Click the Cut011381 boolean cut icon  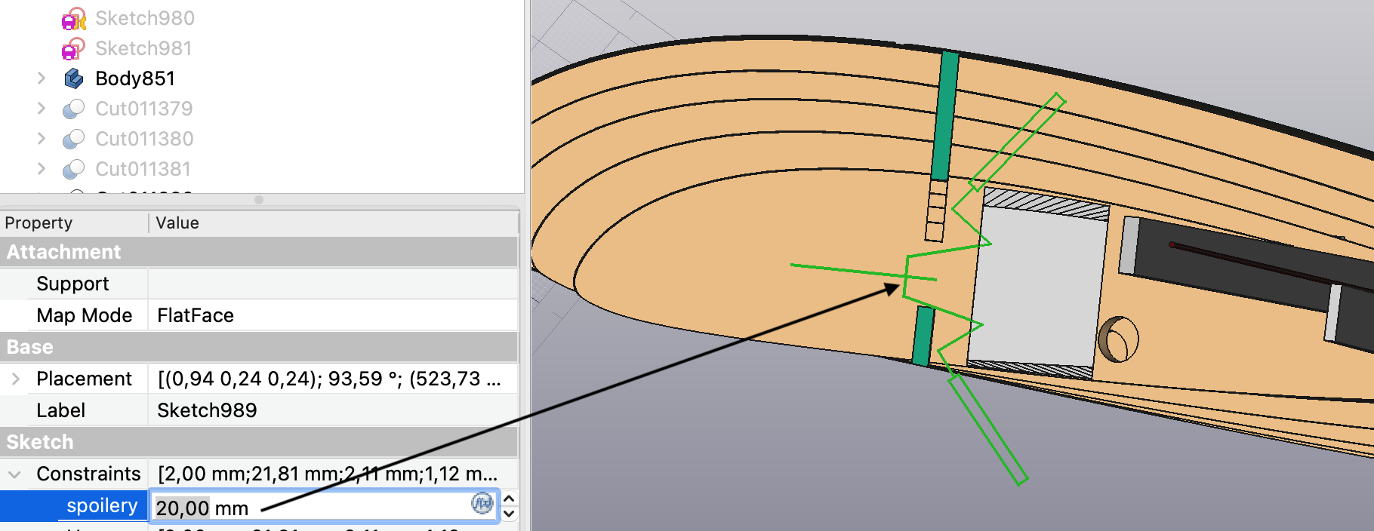point(73,169)
